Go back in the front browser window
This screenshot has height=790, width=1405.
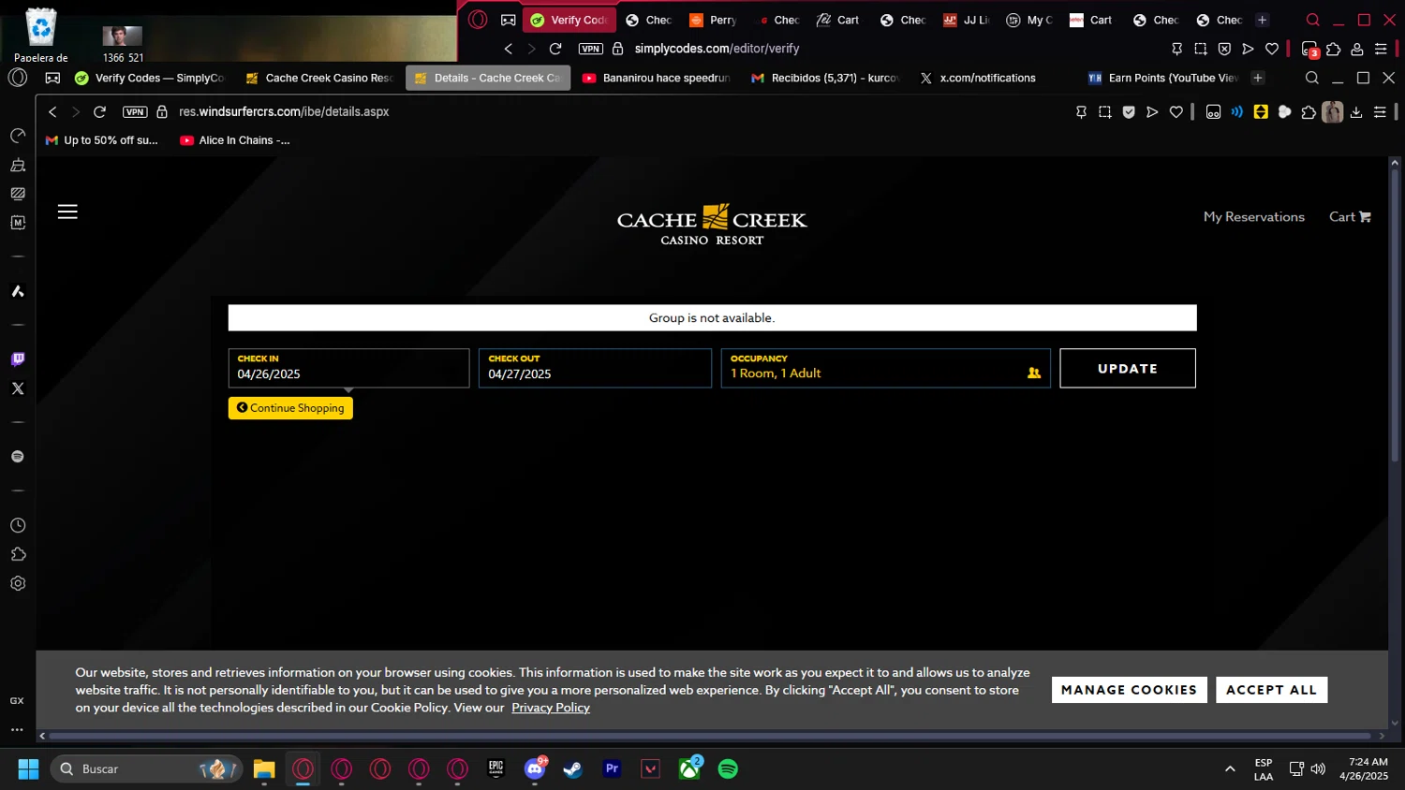pyautogui.click(x=52, y=111)
